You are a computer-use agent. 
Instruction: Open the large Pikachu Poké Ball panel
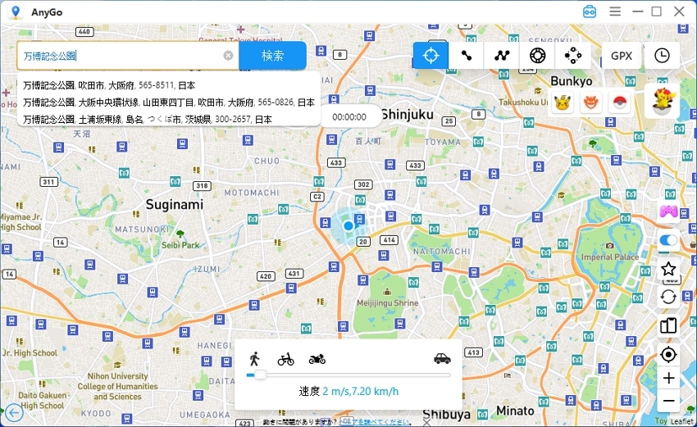coord(663,101)
